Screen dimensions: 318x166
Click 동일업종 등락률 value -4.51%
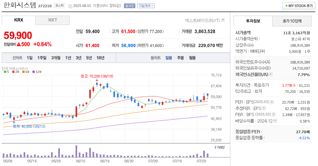[304, 138]
